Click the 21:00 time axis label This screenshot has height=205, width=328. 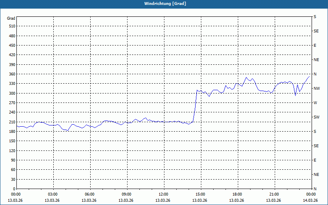coord(273,194)
